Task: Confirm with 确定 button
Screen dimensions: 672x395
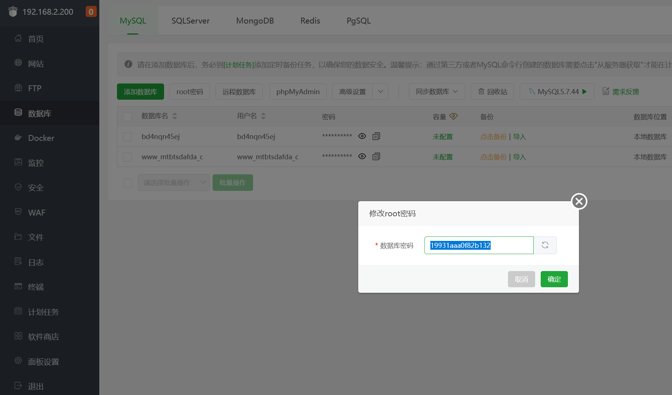Action: click(554, 279)
